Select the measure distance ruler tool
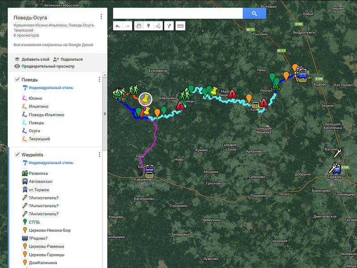 (180, 26)
